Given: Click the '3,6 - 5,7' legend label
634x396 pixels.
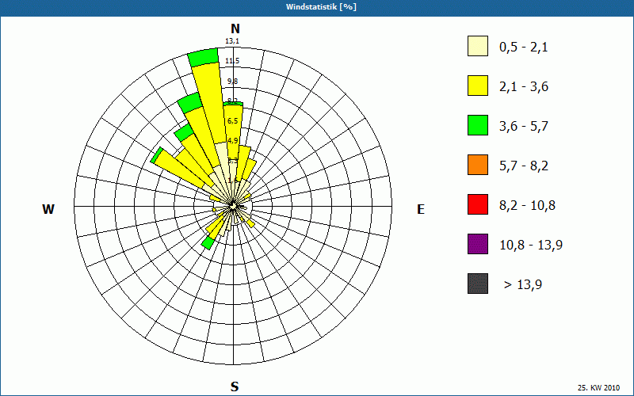Looking at the screenshot, I should [524, 127].
